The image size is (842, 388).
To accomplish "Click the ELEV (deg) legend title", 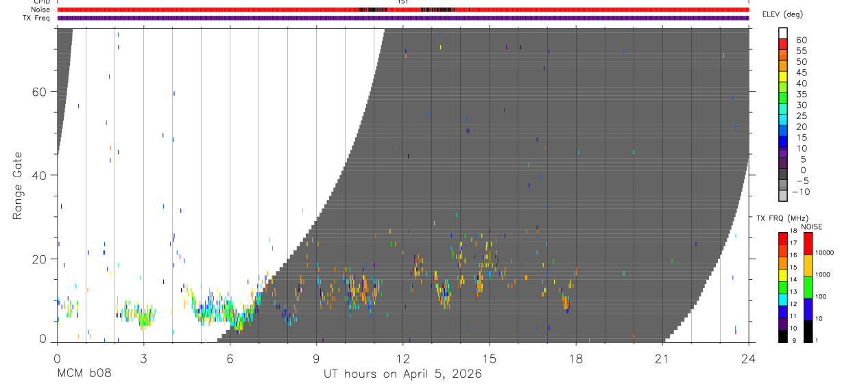I will (782, 14).
